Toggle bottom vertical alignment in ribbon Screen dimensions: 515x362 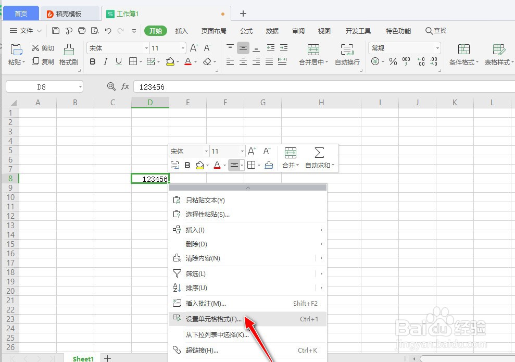click(256, 48)
